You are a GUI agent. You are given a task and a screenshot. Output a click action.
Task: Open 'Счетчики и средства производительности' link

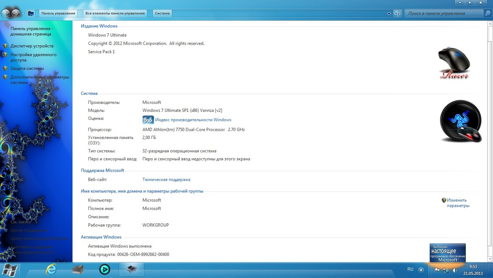point(32,249)
